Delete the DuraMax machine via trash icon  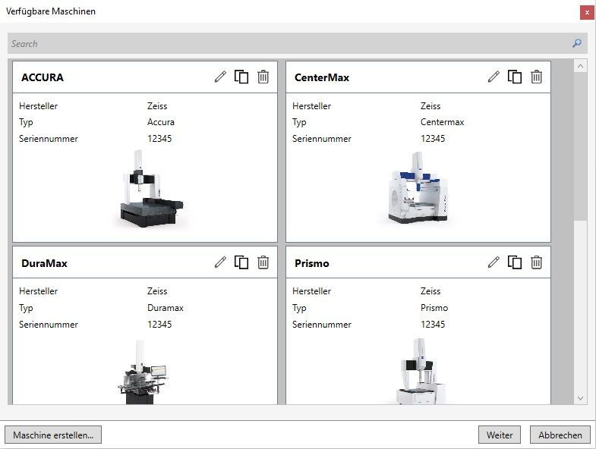(263, 262)
